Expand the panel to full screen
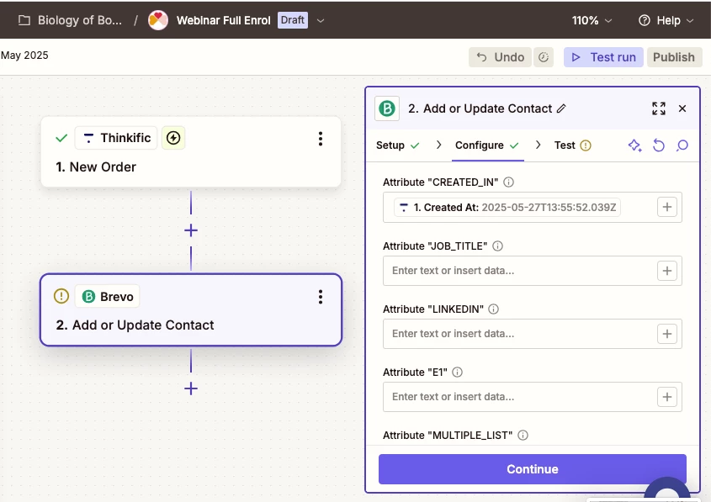This screenshot has width=711, height=502. (658, 108)
